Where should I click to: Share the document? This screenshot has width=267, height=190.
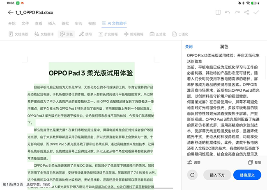246,12
